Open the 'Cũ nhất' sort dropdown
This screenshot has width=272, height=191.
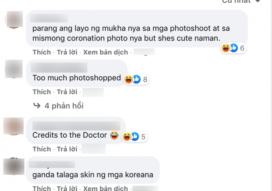(241, 2)
